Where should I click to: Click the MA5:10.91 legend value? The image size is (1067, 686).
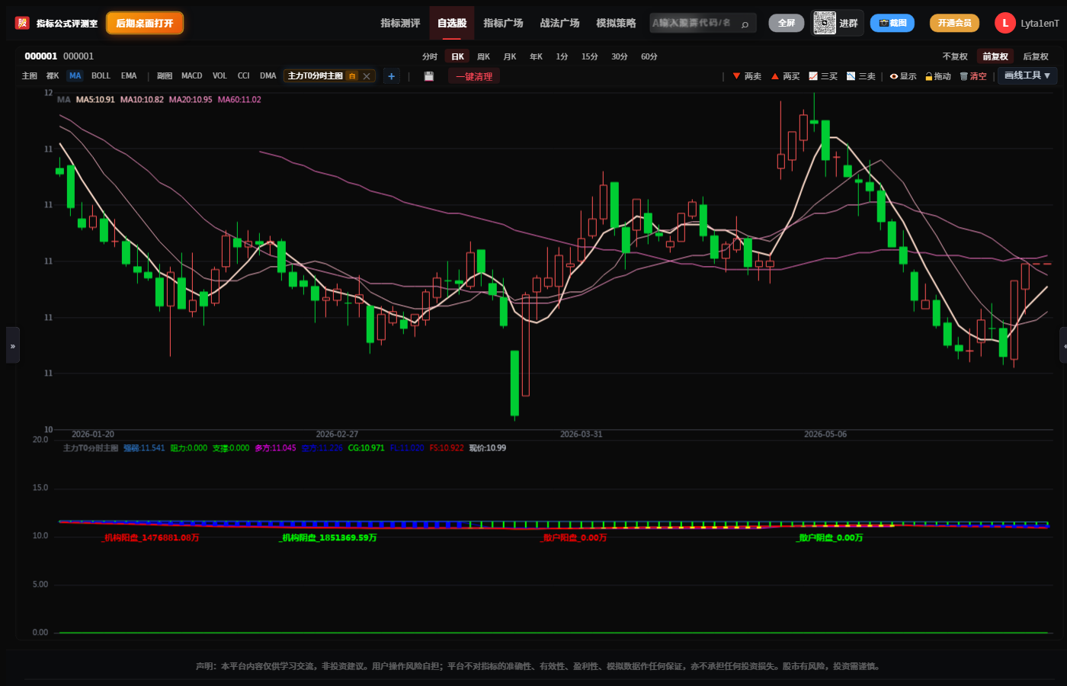point(95,100)
